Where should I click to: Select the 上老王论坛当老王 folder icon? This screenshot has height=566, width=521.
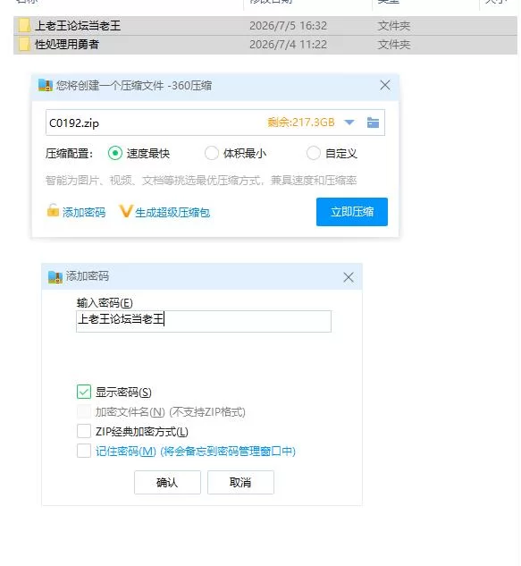click(24, 26)
